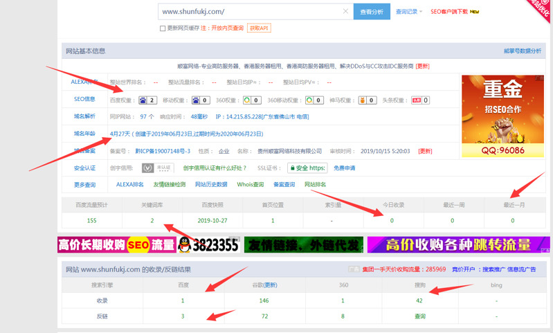Click the 查看分析 button

[x=372, y=12]
